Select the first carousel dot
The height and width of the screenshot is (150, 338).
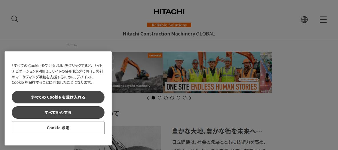(x=153, y=98)
